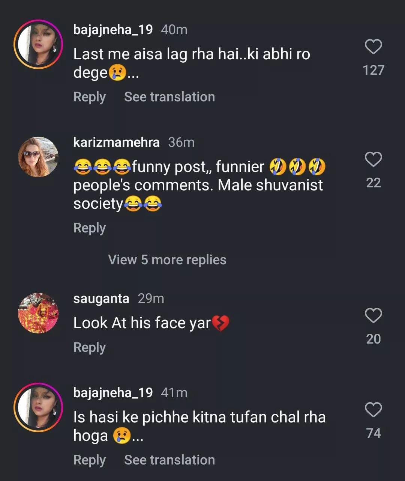Reply to sauganta's comment
Image resolution: width=405 pixels, height=481 pixels.
click(x=89, y=347)
